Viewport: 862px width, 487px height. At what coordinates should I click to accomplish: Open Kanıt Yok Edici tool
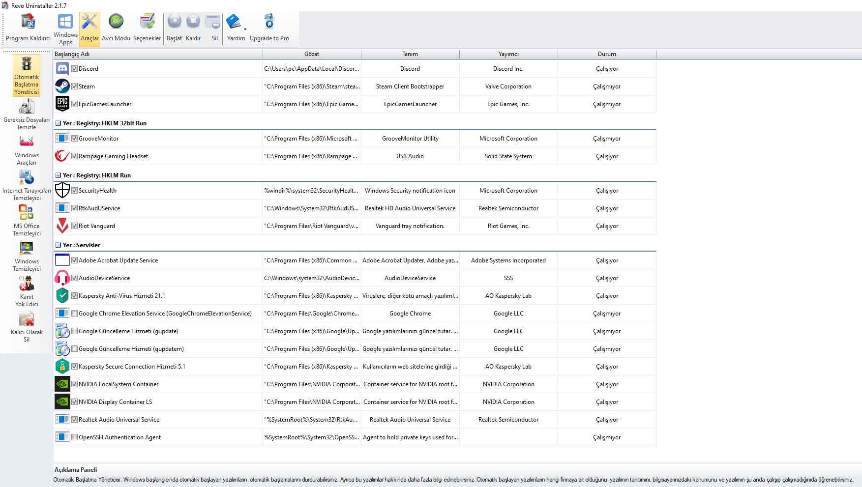(x=27, y=291)
